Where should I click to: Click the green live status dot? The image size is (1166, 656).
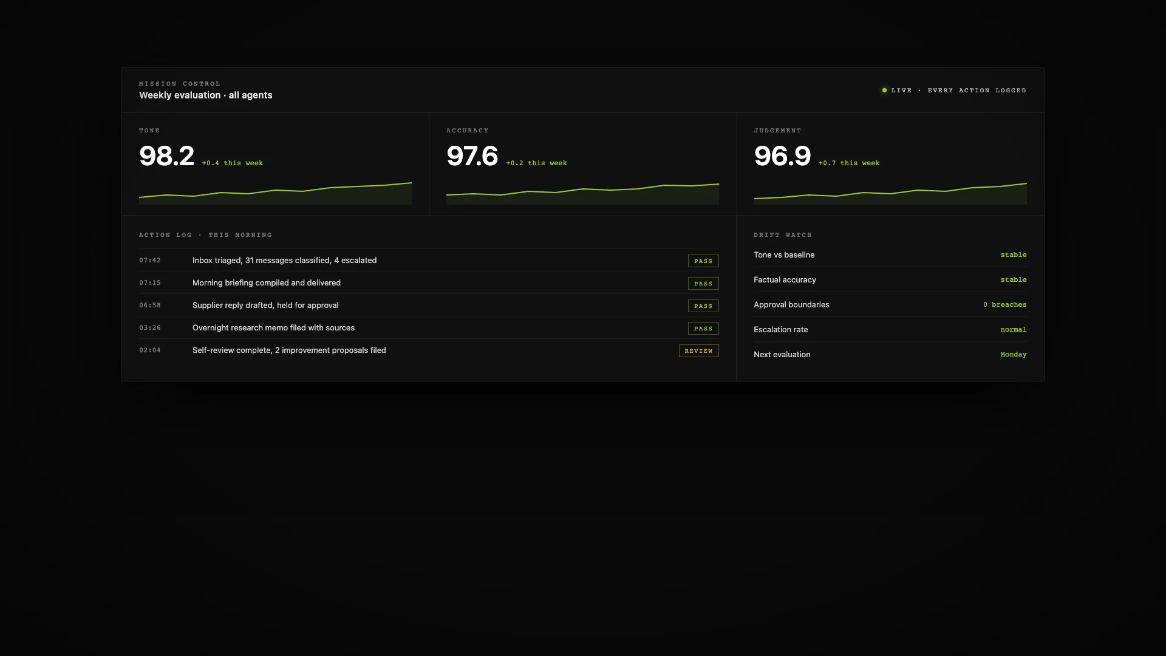pos(884,91)
